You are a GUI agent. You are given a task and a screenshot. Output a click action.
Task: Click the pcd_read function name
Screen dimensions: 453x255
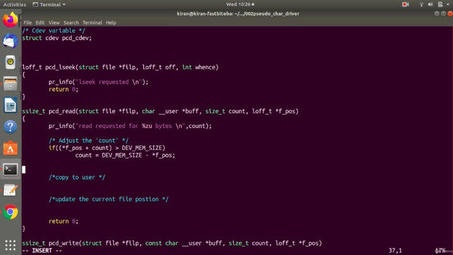62,111
